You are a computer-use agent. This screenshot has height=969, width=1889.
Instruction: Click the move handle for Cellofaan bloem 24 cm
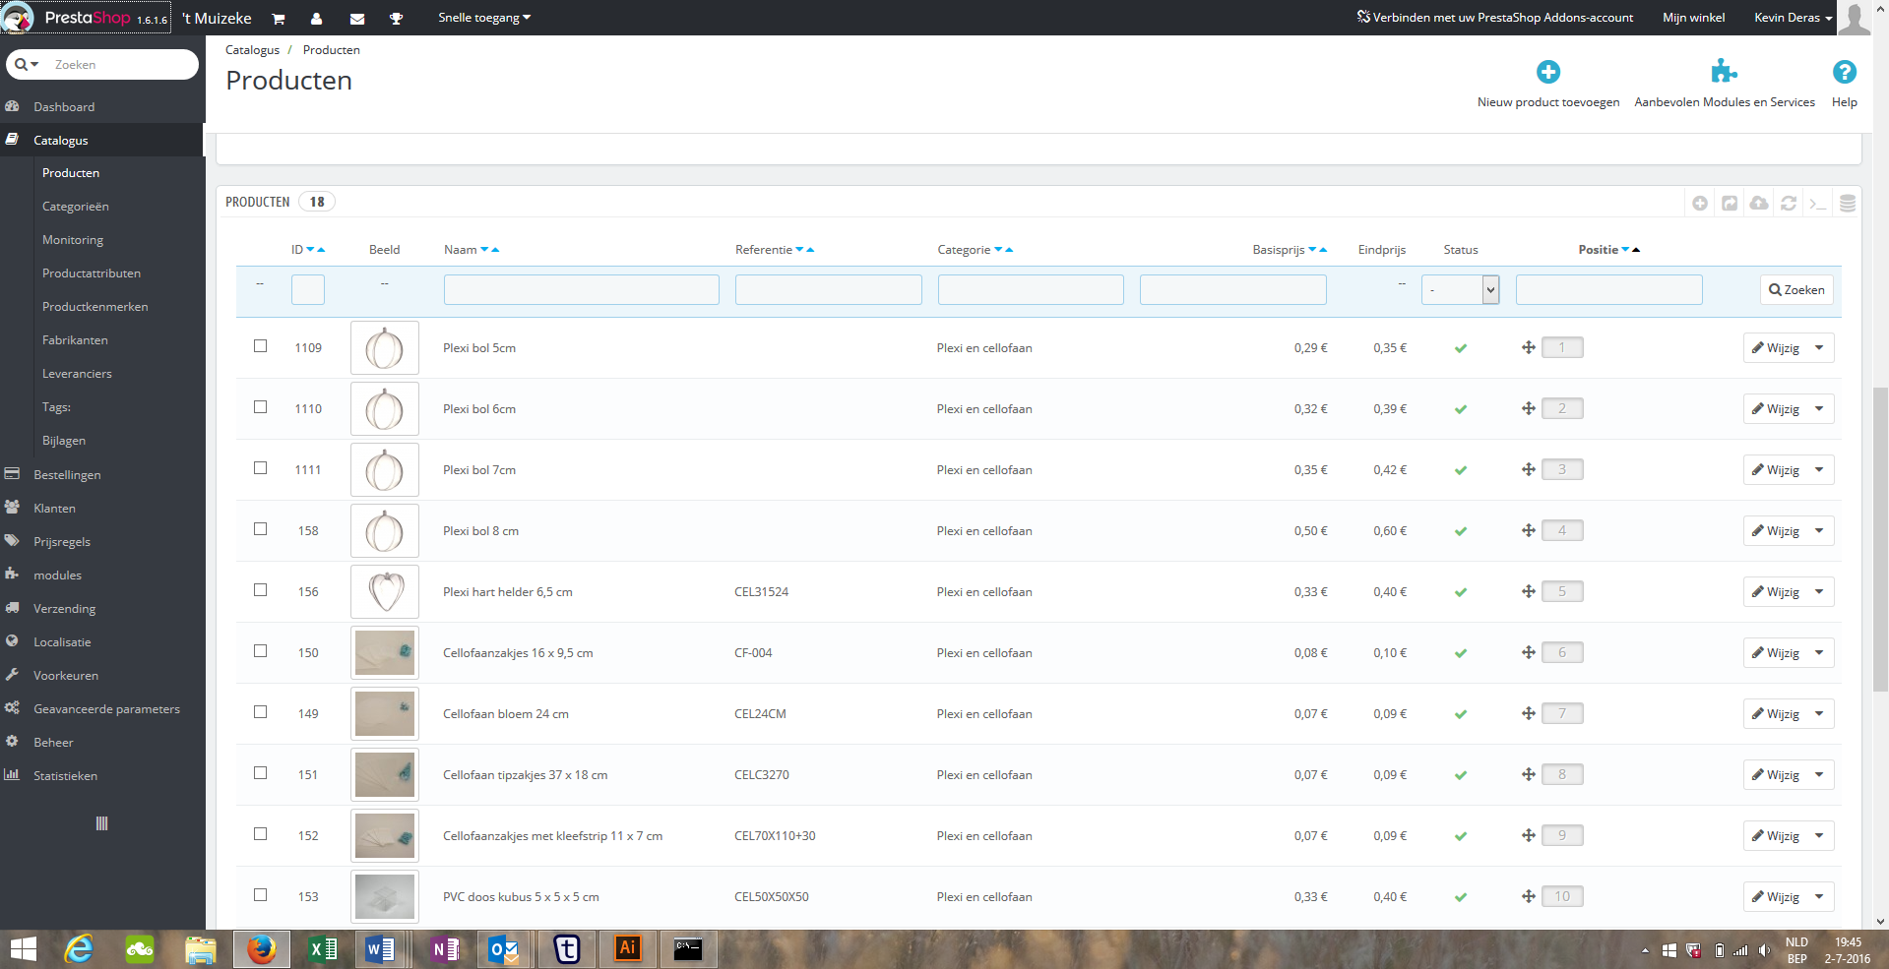[1529, 713]
